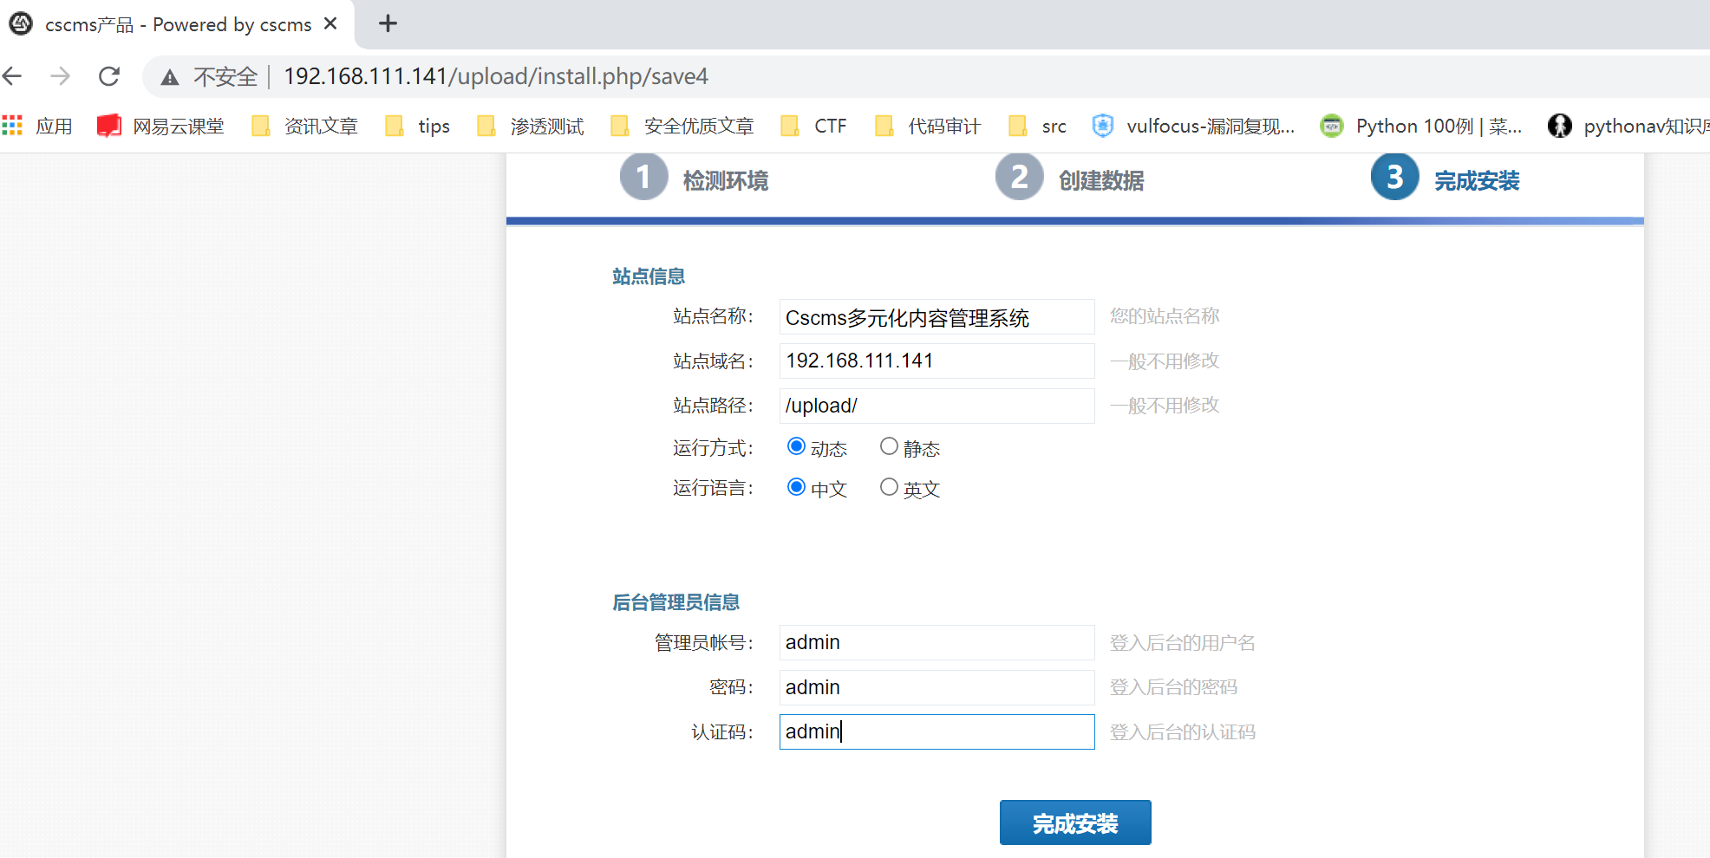Click the hint 您的站点名称
1710x858 pixels.
click(x=1165, y=316)
